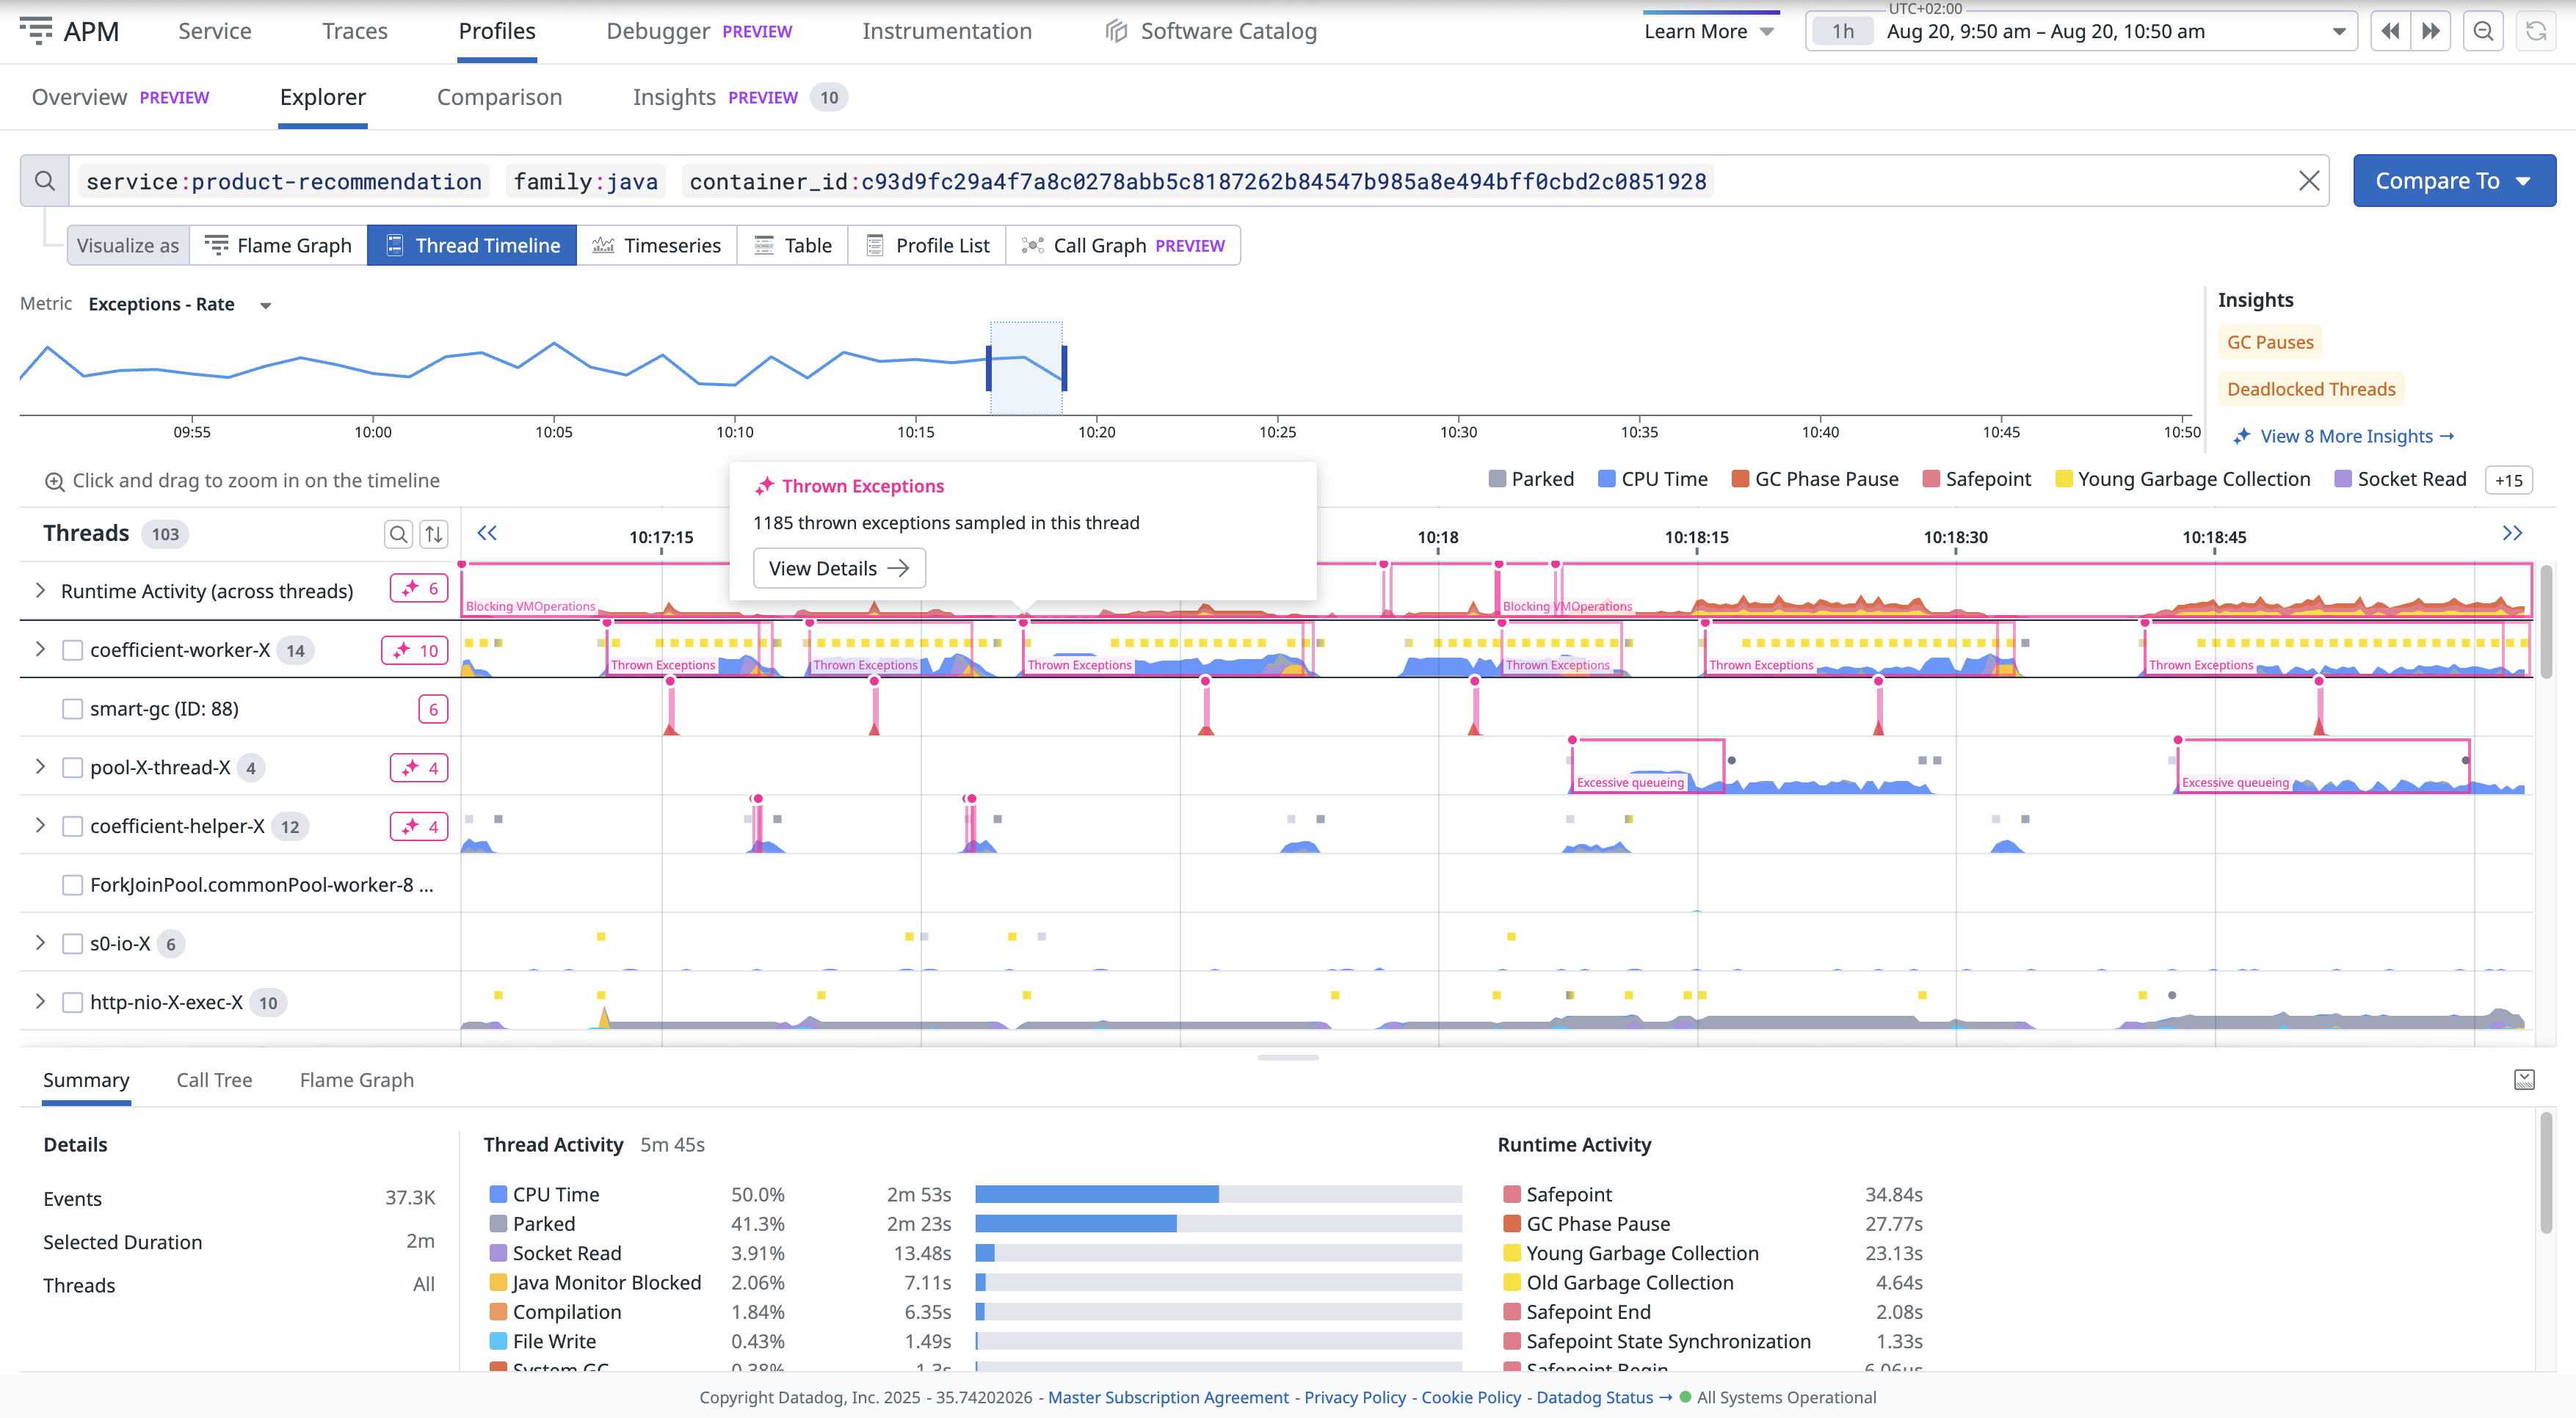Open the Deadlocked Threads insight
Viewport: 2576px width, 1418px height.
(x=2311, y=389)
